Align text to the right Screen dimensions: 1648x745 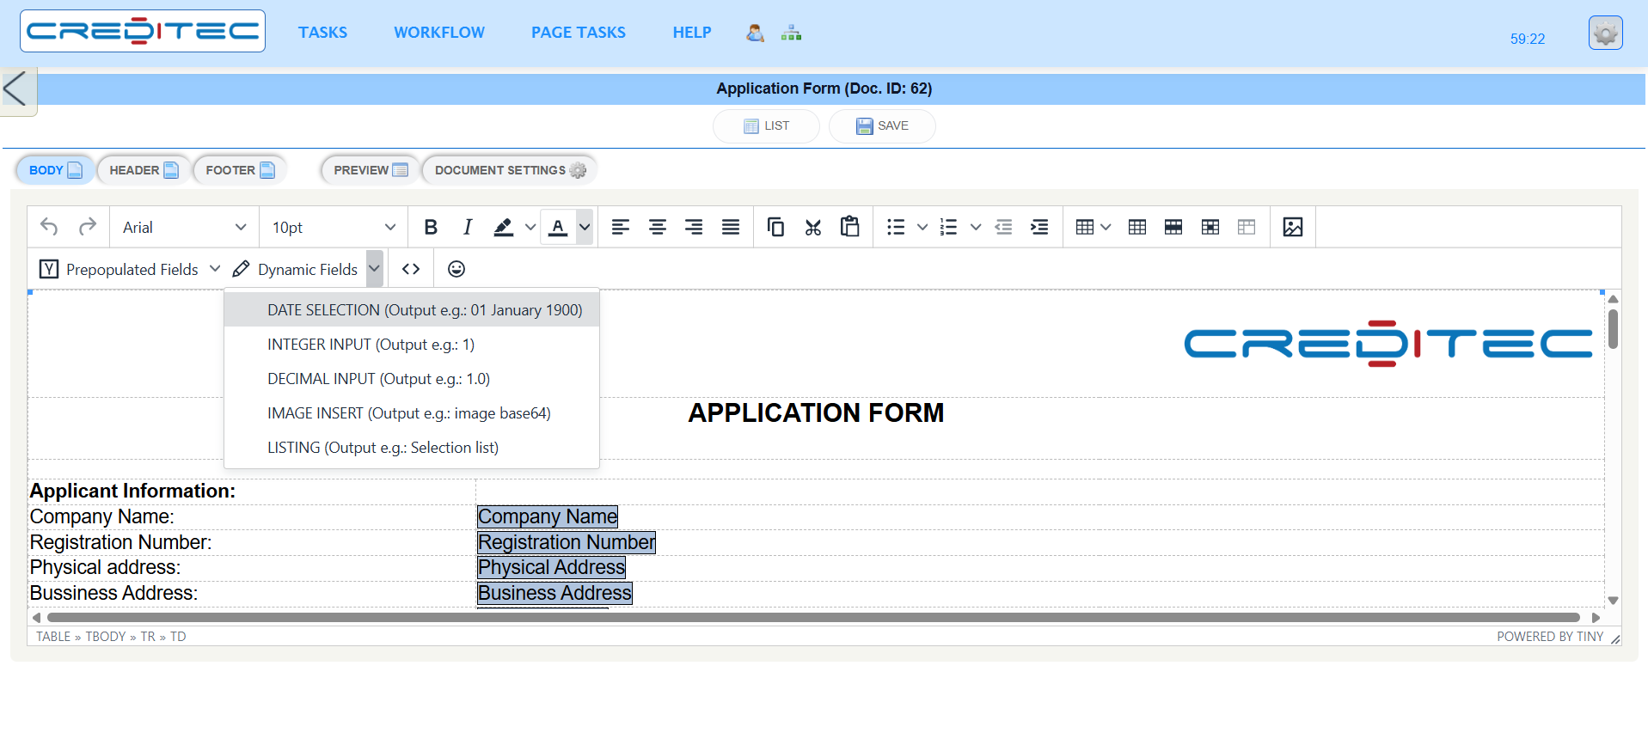694,227
